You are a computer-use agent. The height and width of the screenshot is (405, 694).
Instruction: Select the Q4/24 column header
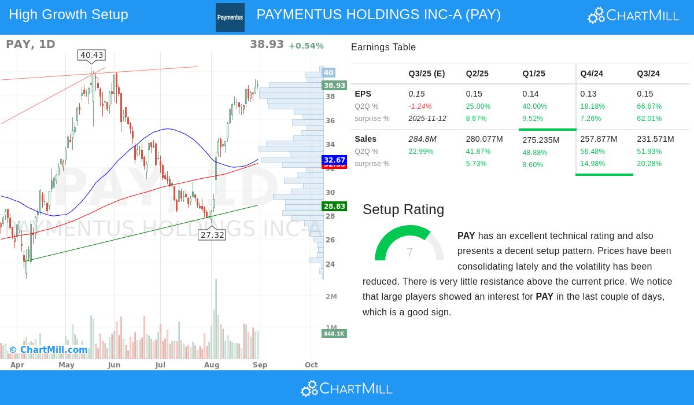(592, 73)
